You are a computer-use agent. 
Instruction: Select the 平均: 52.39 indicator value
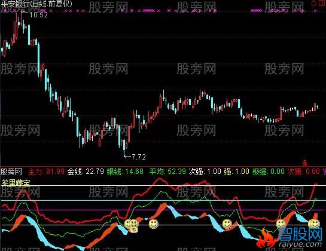point(167,172)
